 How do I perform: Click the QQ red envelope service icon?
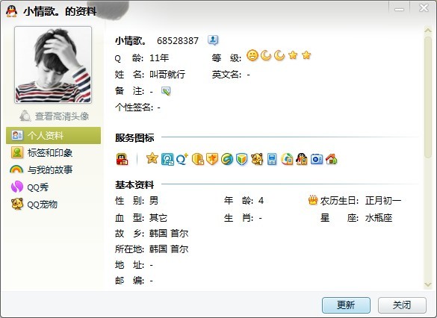[122, 159]
